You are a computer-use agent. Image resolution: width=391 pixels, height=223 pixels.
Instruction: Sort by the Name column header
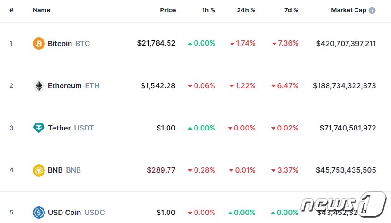tap(41, 10)
